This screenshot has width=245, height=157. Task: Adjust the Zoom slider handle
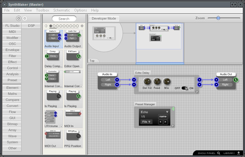coord(218,18)
